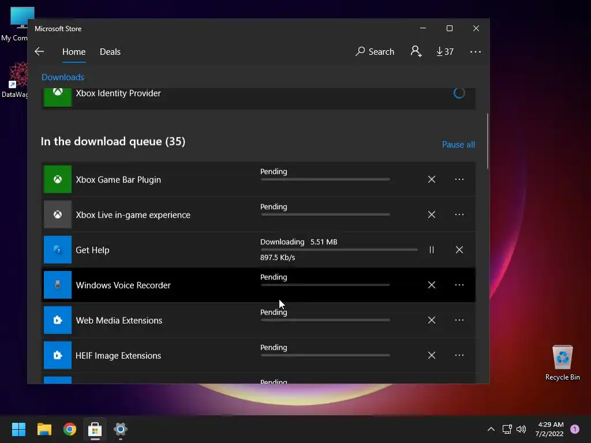Viewport: 591px width, 443px height.
Task: Click the Windows Voice Recorder app icon
Action: click(58, 285)
